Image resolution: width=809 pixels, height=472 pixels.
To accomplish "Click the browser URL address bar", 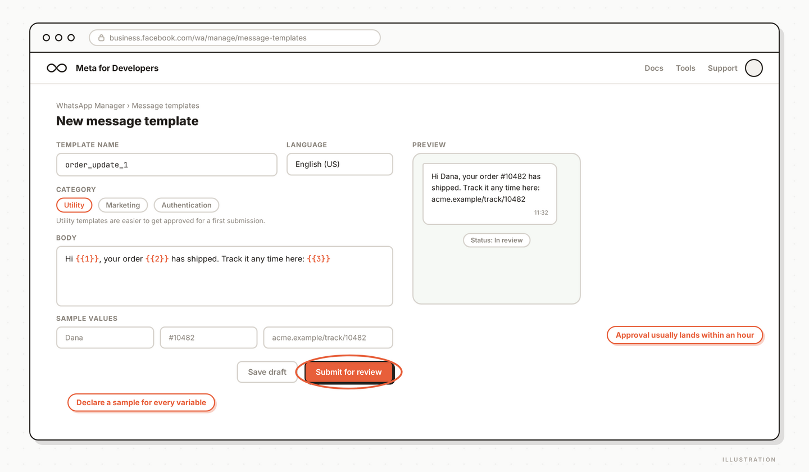I will pos(235,38).
